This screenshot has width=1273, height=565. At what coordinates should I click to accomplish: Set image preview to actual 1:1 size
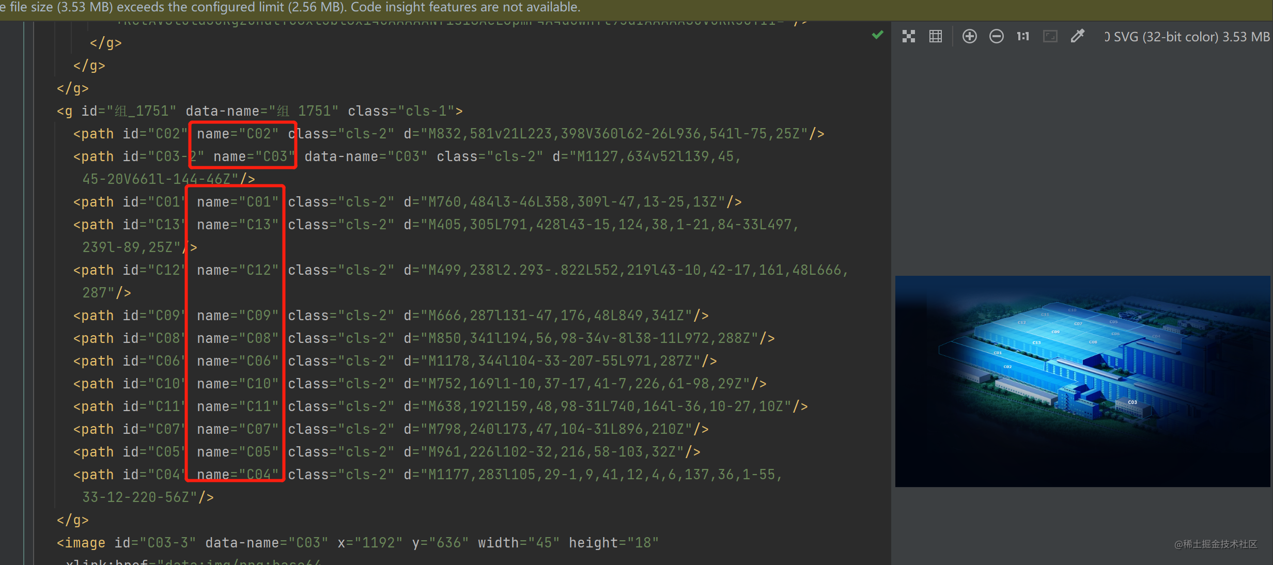pos(1023,36)
